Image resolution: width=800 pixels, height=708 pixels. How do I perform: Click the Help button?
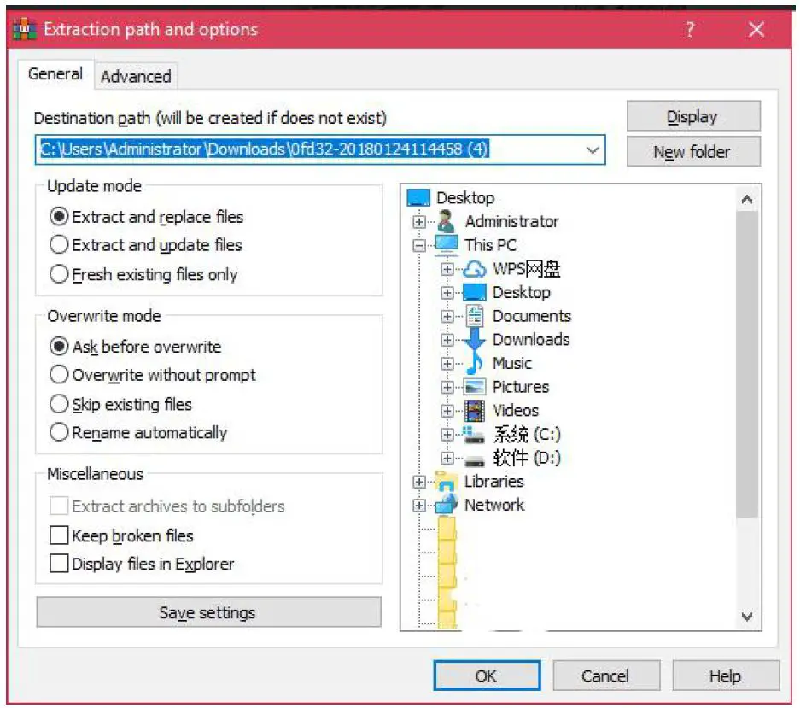(726, 676)
